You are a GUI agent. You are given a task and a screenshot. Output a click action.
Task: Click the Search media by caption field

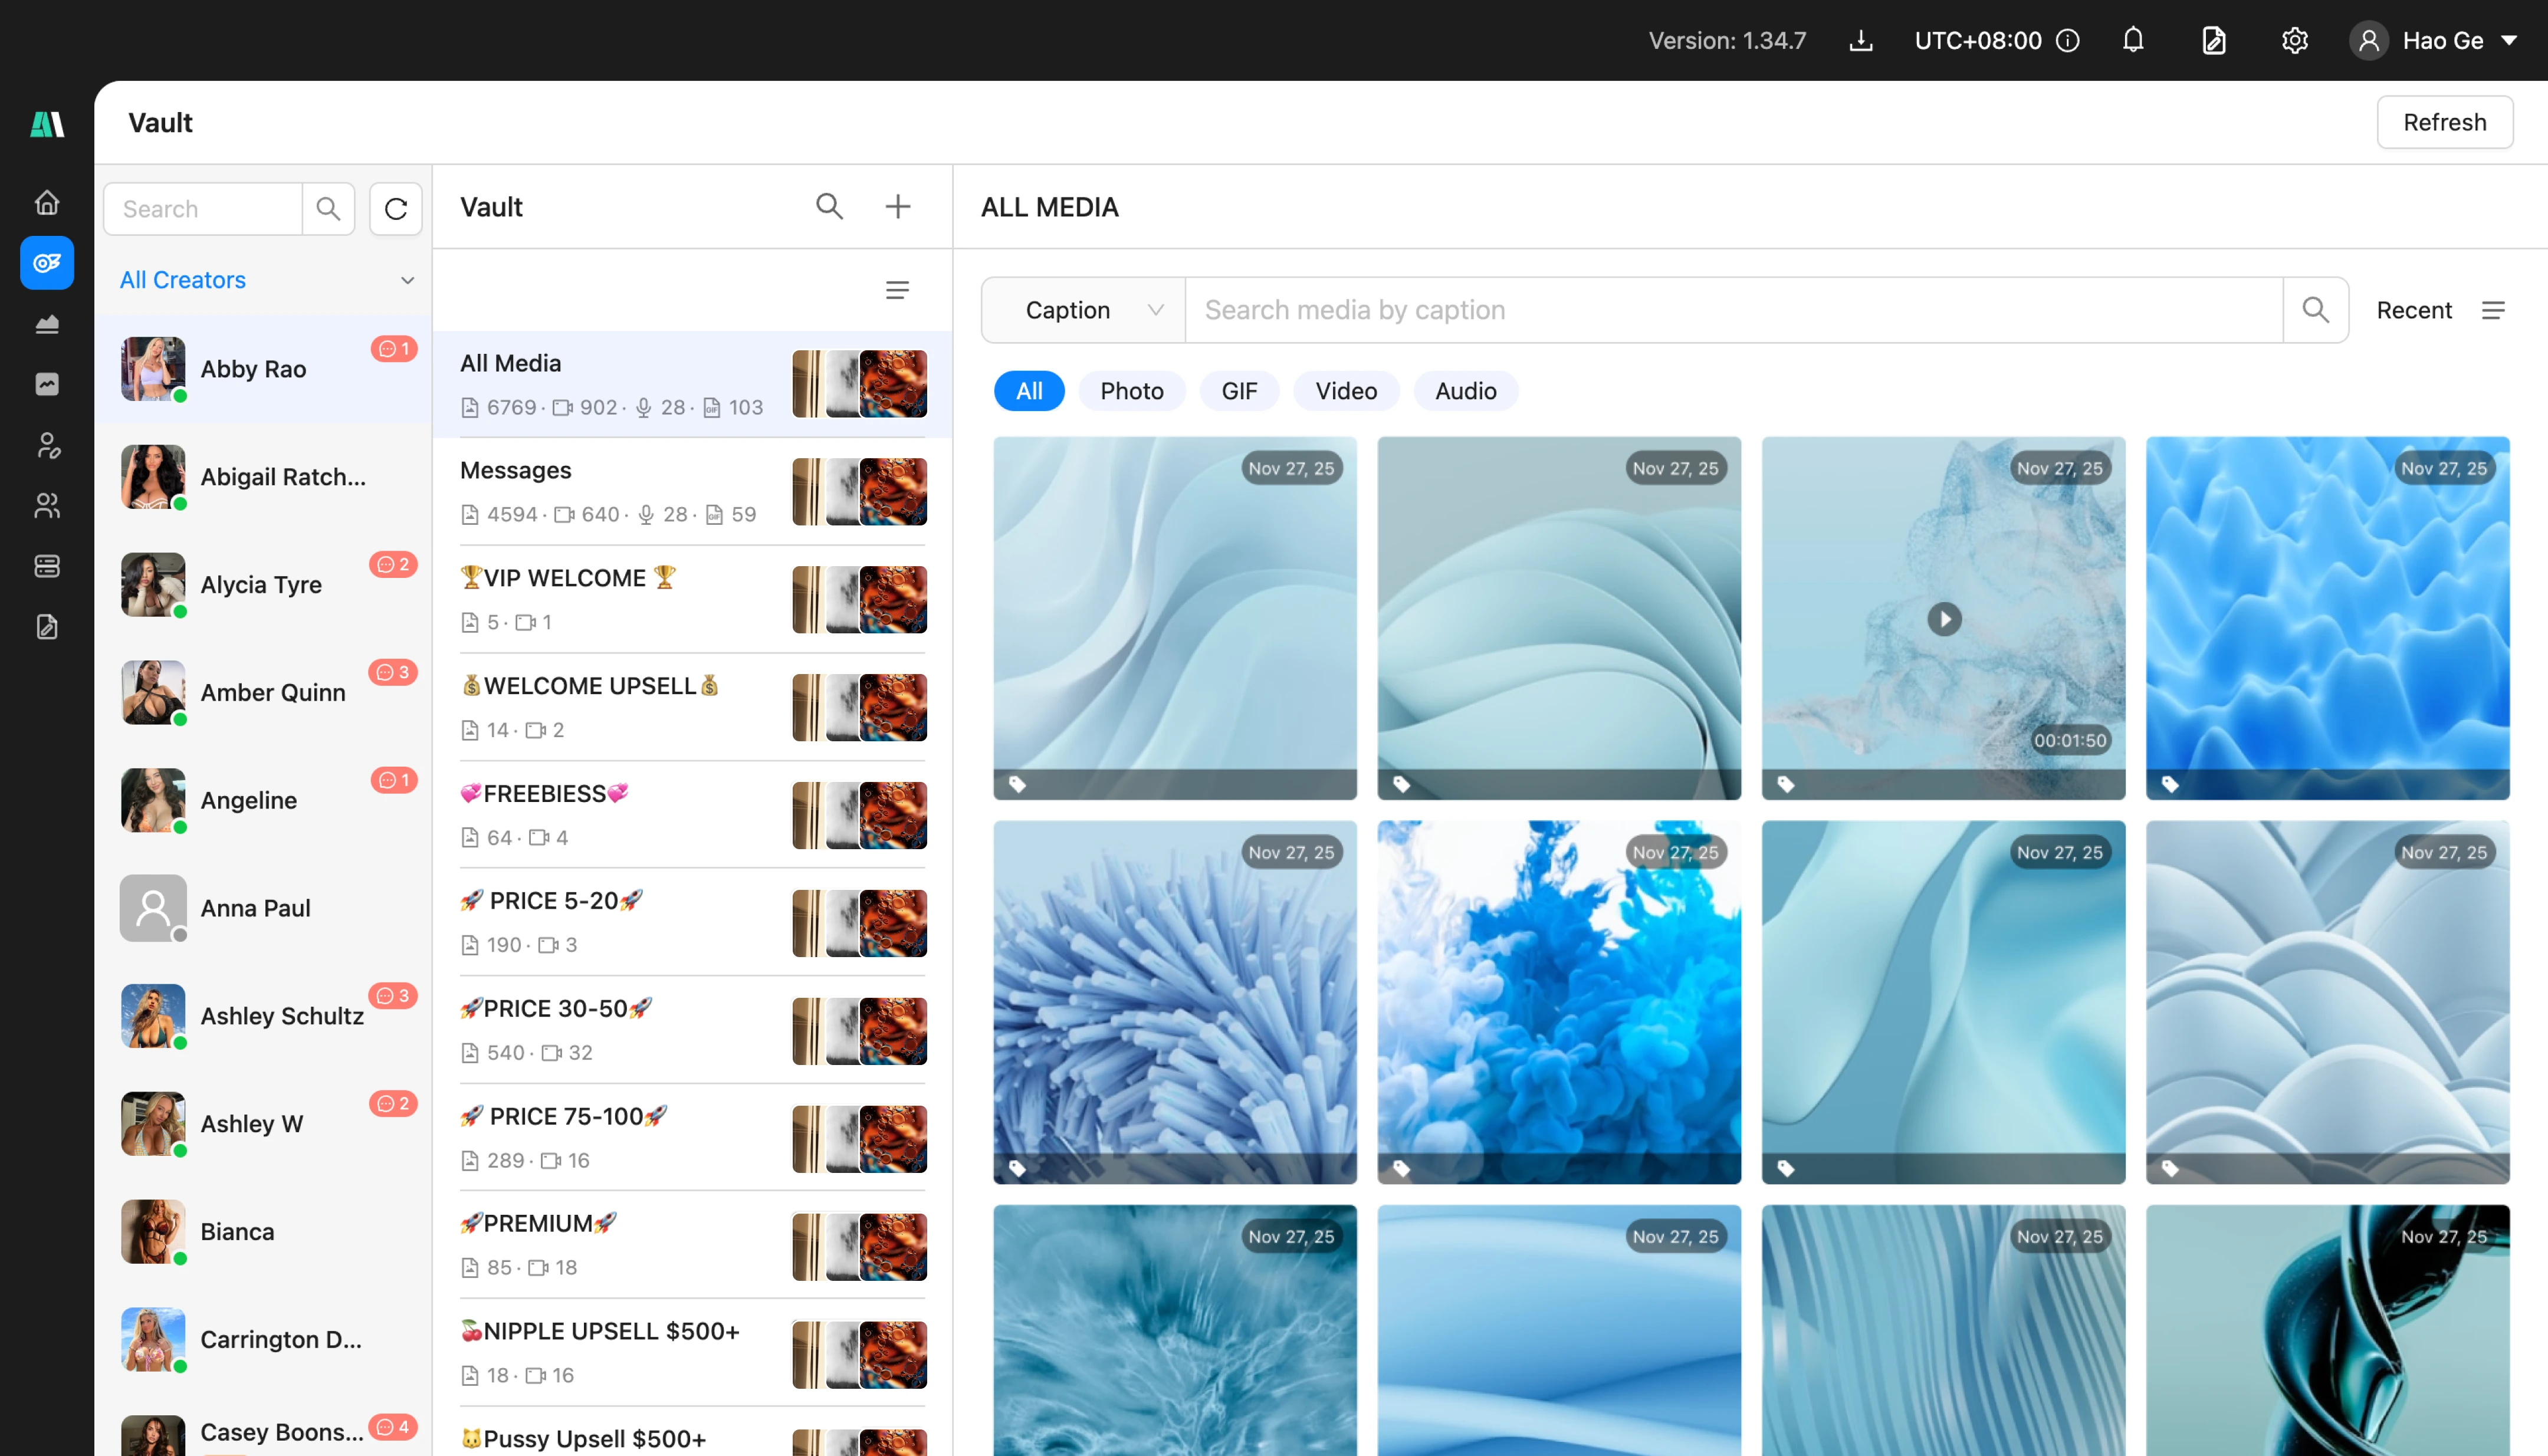pos(1732,310)
